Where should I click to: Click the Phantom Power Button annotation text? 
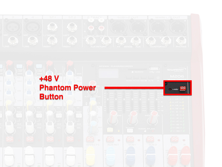tap(68, 92)
